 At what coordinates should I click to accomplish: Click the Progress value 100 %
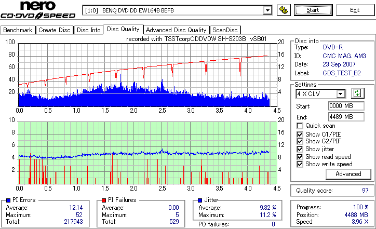pyautogui.click(x=361, y=207)
